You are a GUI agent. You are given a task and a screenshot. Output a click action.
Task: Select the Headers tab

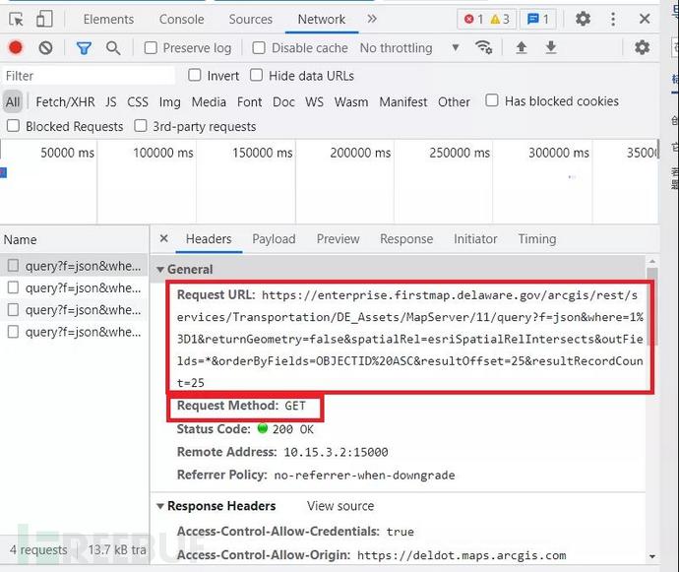point(209,239)
